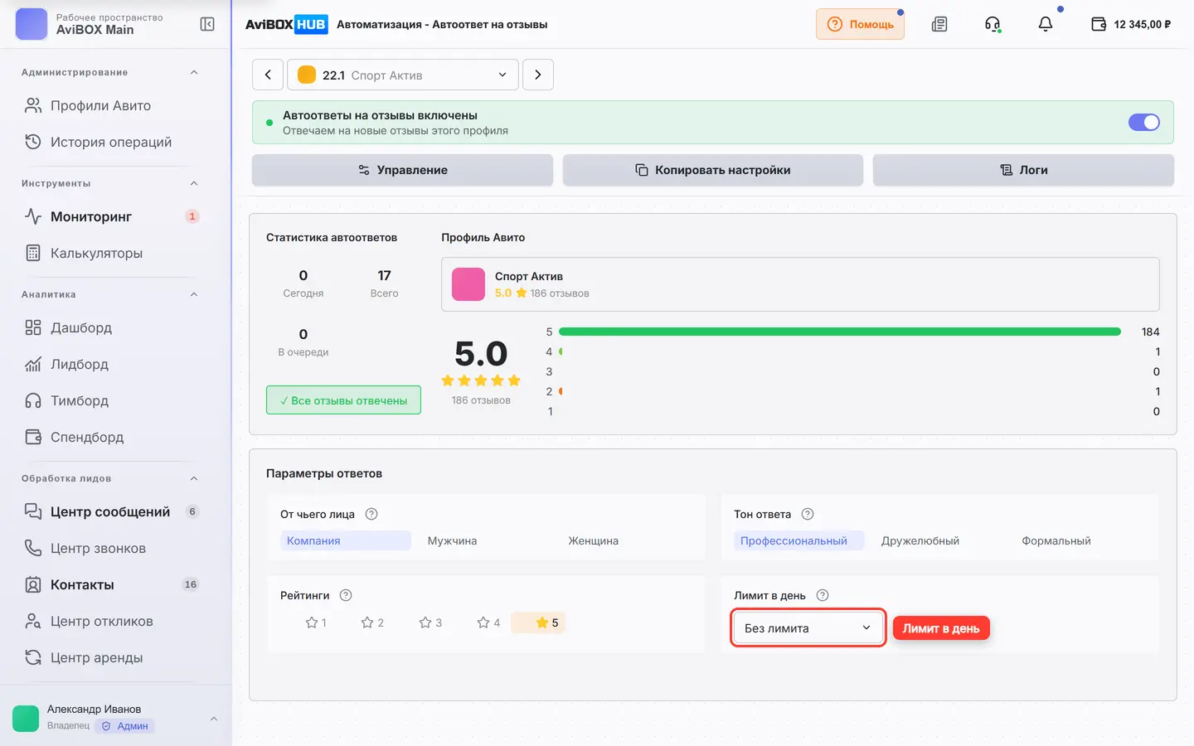Show help icon next to "Рейтинги"

tap(347, 595)
